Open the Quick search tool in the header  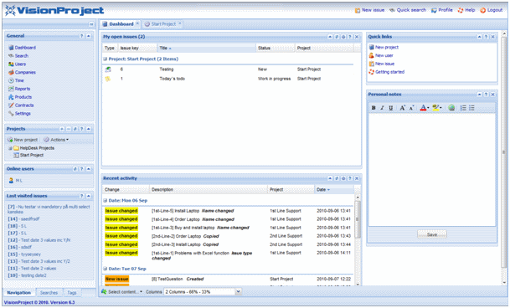click(x=408, y=10)
